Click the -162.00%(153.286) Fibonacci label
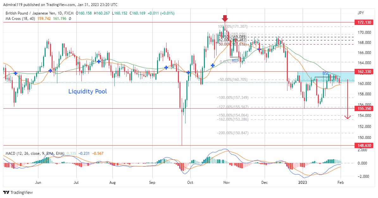 [x=233, y=119]
